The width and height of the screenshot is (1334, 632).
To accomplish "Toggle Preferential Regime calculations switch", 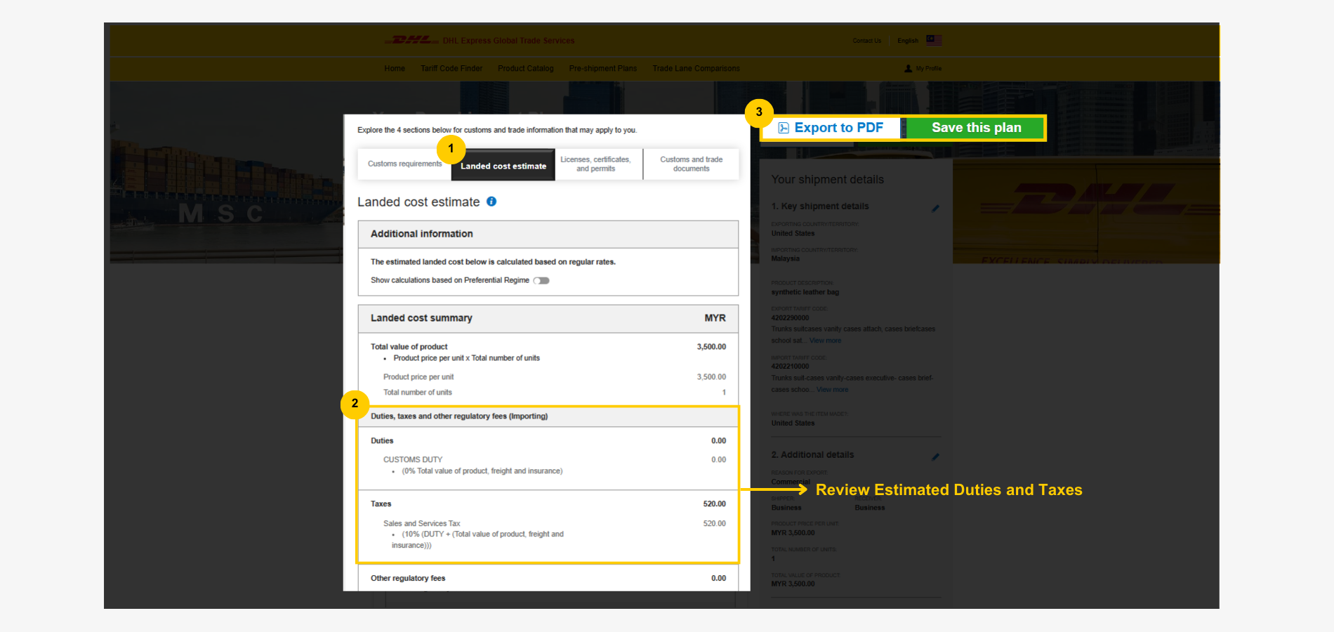I will [541, 280].
